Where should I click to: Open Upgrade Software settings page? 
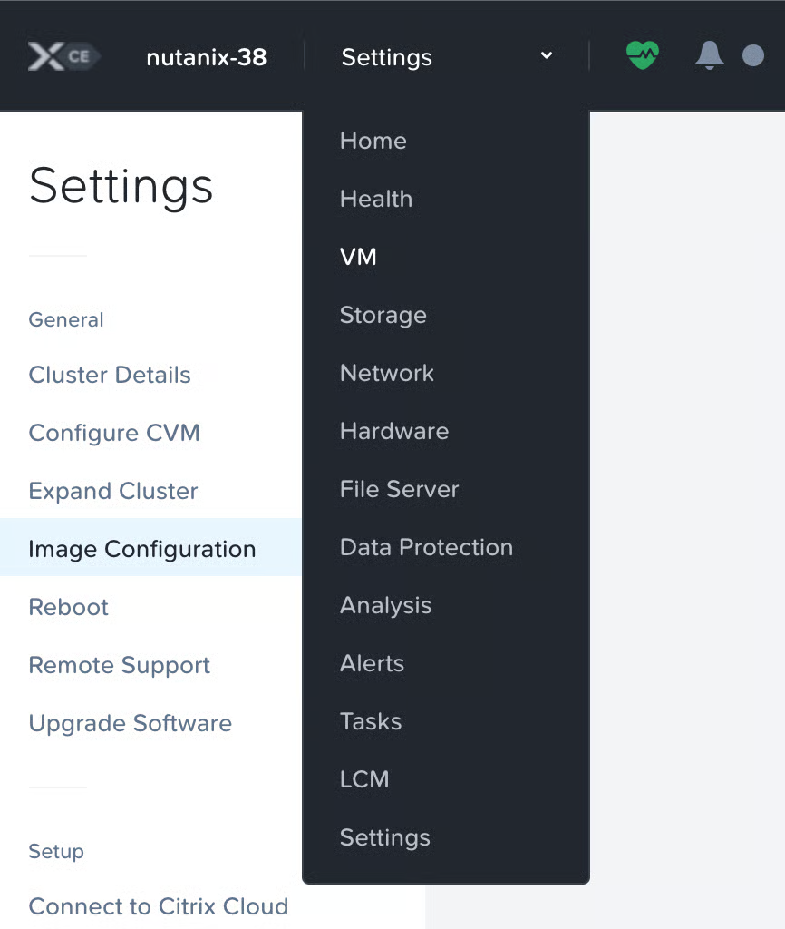130,723
